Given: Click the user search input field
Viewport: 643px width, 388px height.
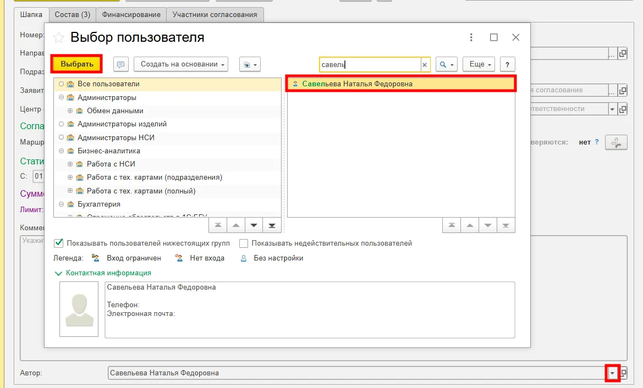Looking at the screenshot, I should pyautogui.click(x=370, y=64).
